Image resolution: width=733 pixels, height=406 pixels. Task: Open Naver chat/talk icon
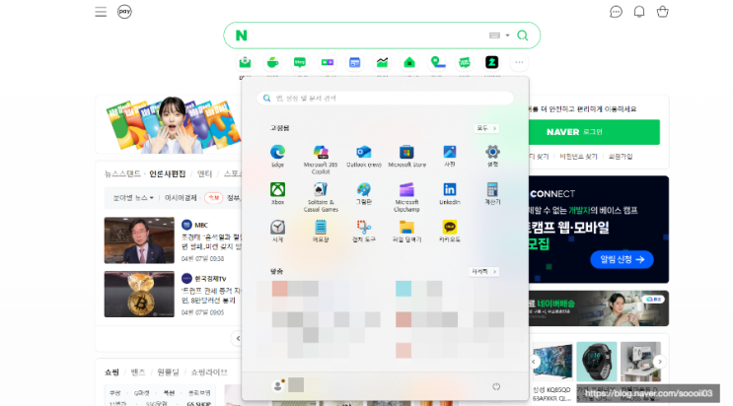coord(617,12)
